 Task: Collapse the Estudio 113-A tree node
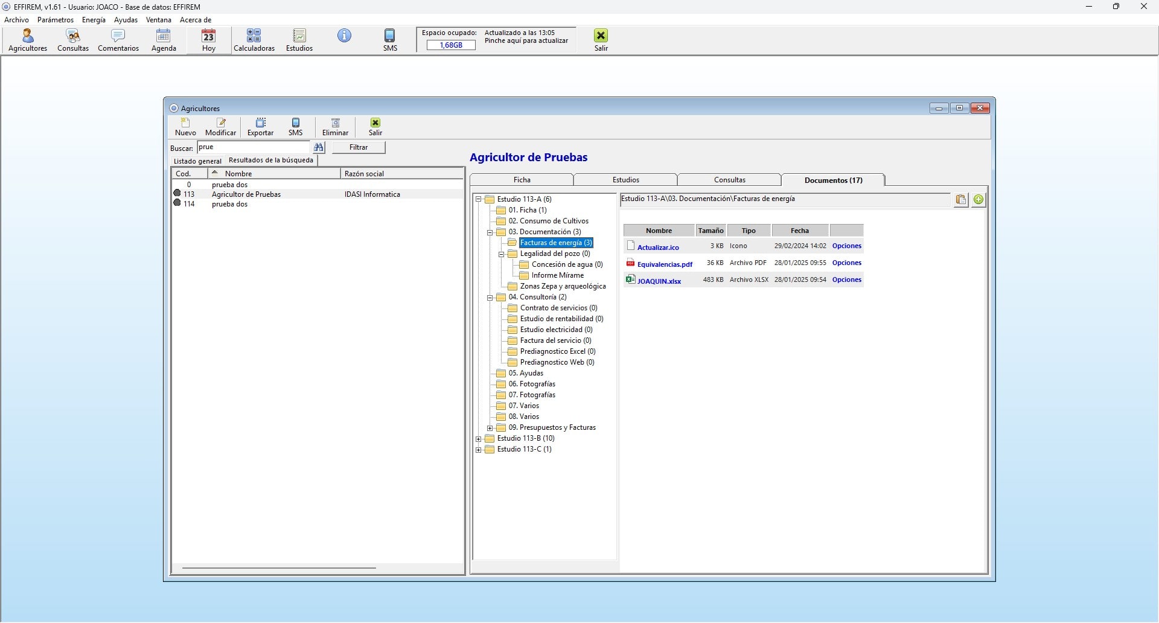pos(479,199)
